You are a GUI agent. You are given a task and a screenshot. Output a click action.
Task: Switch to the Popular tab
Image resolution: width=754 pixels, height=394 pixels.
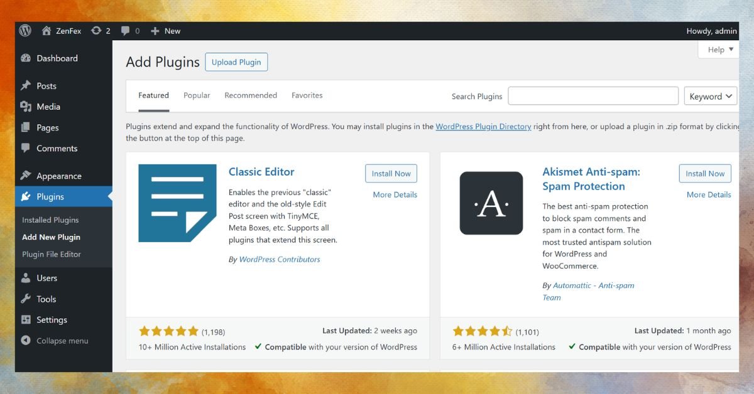(197, 95)
